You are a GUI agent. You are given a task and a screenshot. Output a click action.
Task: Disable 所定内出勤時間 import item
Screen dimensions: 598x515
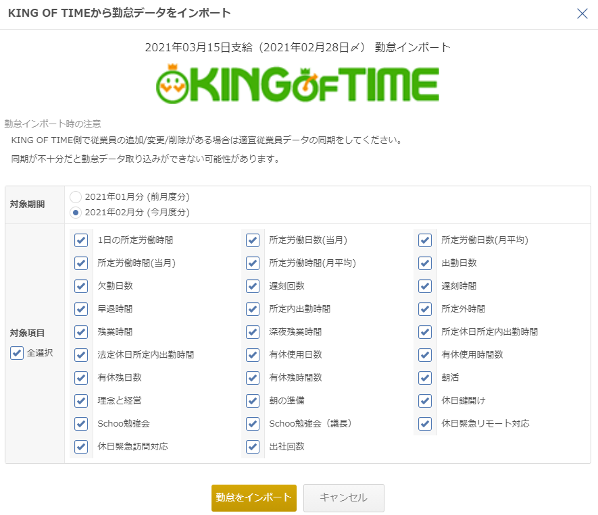coord(253,309)
